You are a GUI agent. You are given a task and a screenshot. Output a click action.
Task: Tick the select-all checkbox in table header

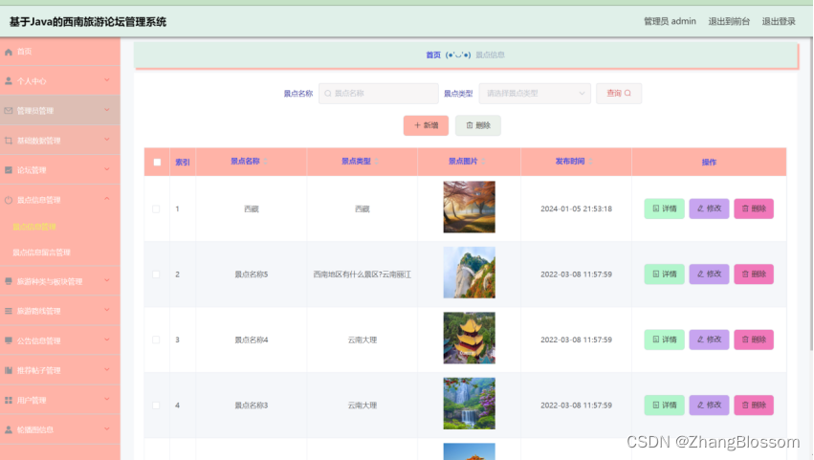coord(157,162)
